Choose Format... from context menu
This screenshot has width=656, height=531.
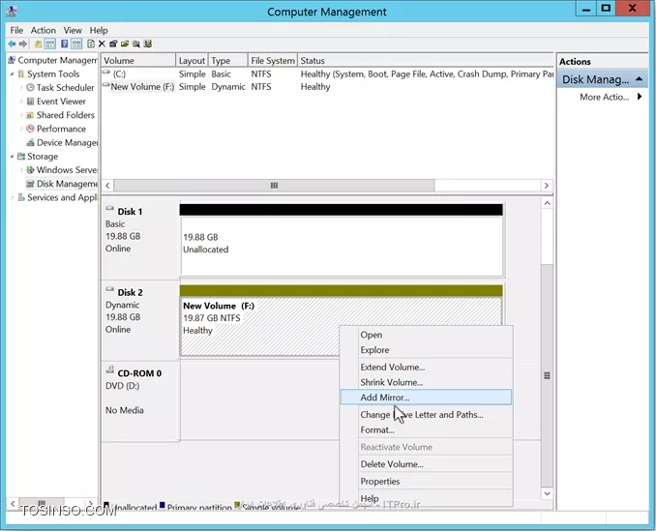point(426,429)
